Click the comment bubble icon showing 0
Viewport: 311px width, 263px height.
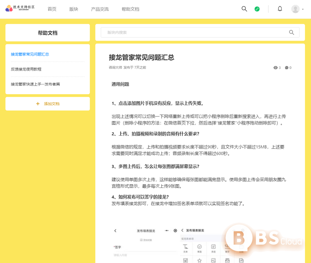pyautogui.click(x=287, y=68)
